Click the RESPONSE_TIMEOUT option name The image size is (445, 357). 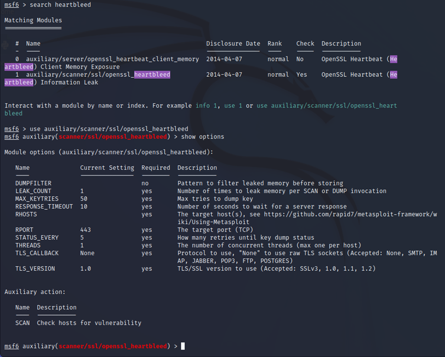pos(44,206)
